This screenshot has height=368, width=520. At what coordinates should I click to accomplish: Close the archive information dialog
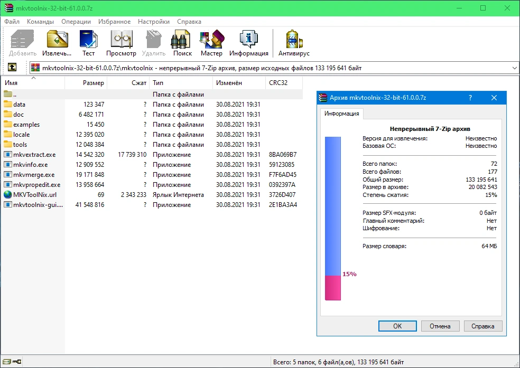494,98
